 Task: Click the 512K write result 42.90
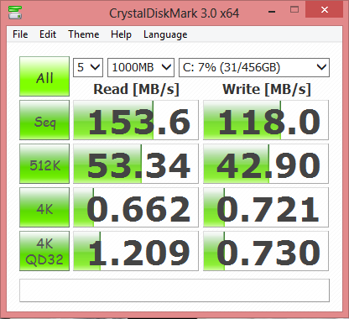click(x=266, y=164)
